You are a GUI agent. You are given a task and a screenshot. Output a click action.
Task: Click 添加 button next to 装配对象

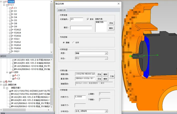coord(99,74)
